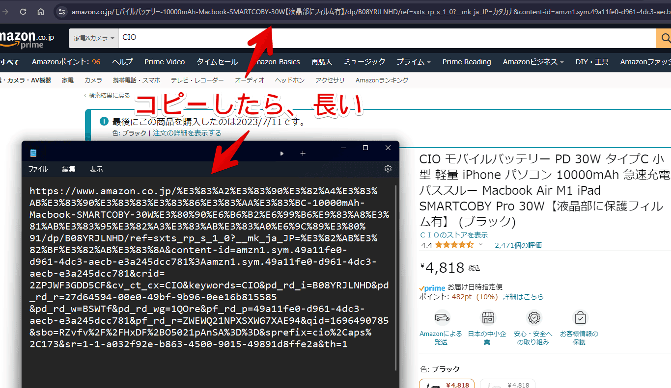Click the orange Amazon search magnifier button
Viewport: 671px width, 388px height.
tap(664, 38)
